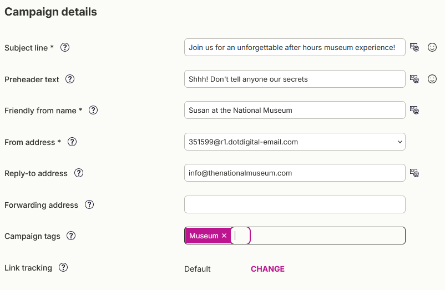The width and height of the screenshot is (445, 290).
Task: Open the Subject line help tooltip icon
Action: (65, 47)
